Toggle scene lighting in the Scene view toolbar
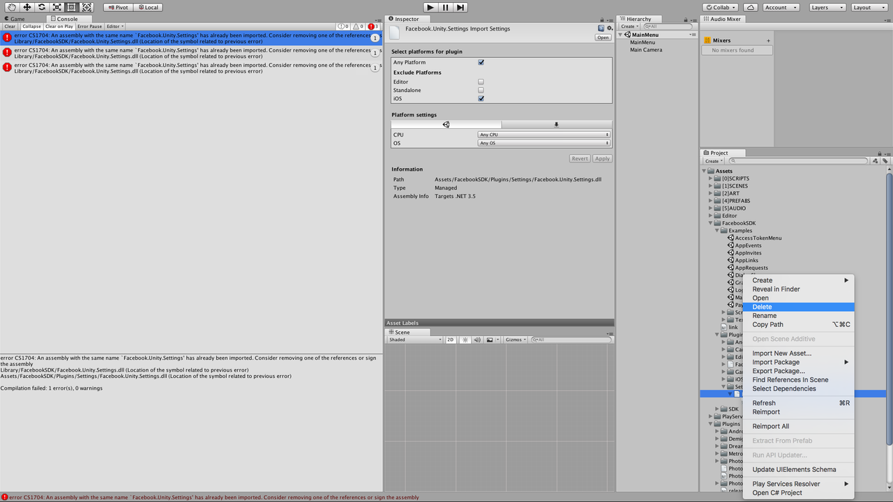The width and height of the screenshot is (893, 502). tap(465, 340)
